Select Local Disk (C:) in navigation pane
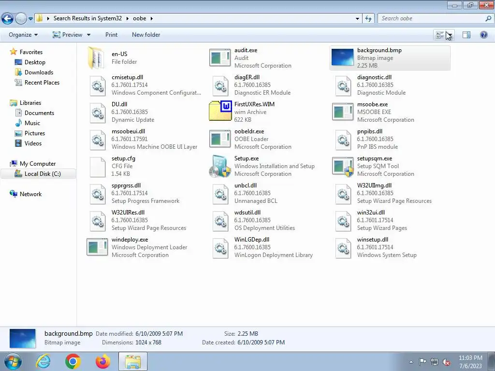The width and height of the screenshot is (495, 371). [x=38, y=174]
